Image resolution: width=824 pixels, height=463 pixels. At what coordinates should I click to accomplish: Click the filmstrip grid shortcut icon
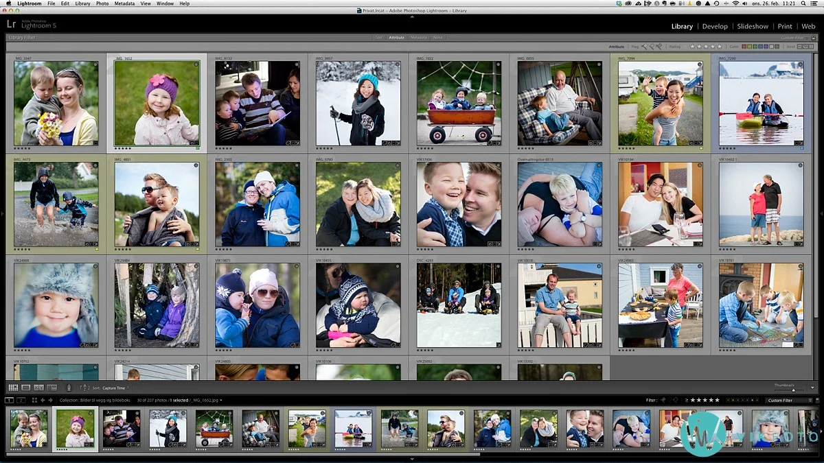tap(34, 400)
